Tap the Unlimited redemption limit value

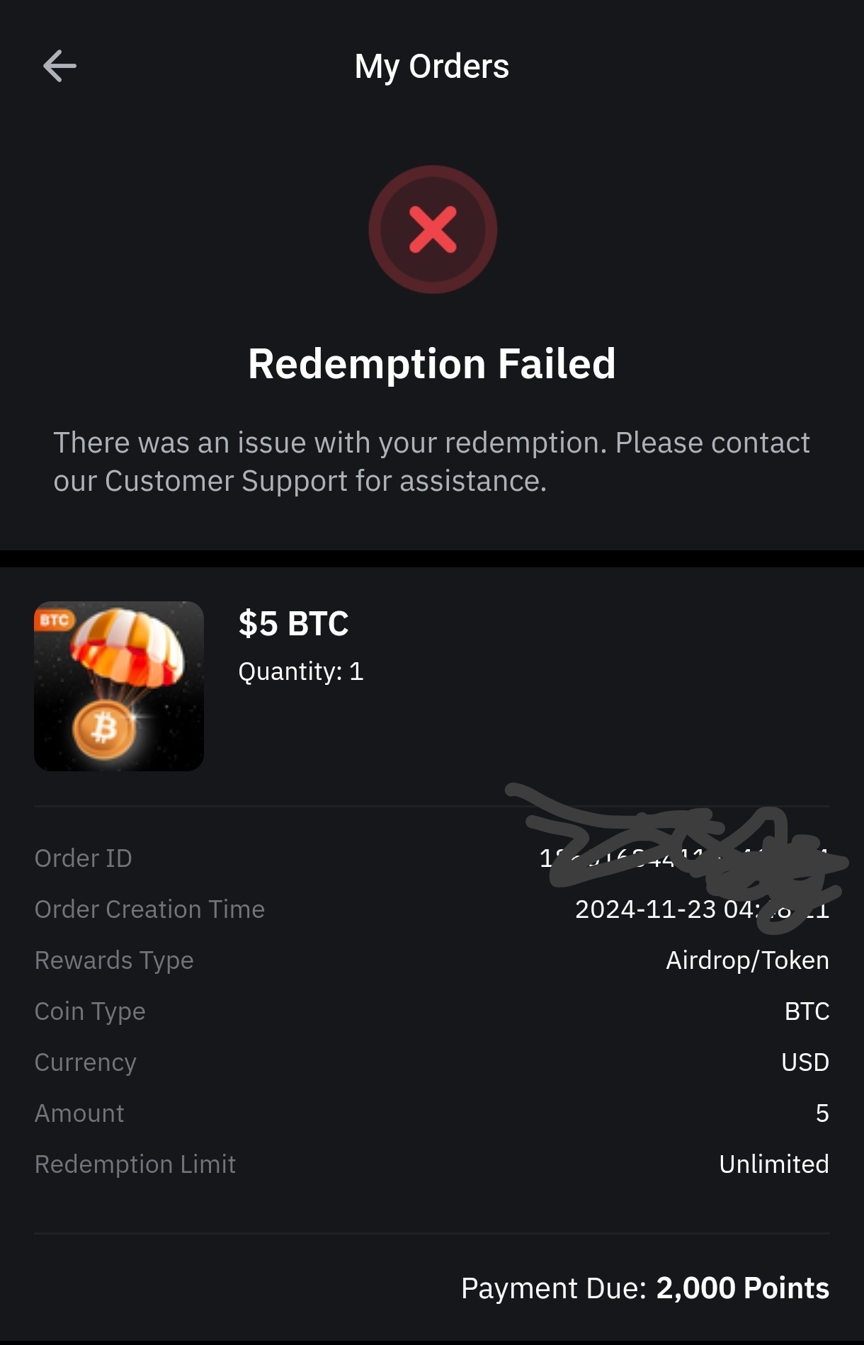773,1164
